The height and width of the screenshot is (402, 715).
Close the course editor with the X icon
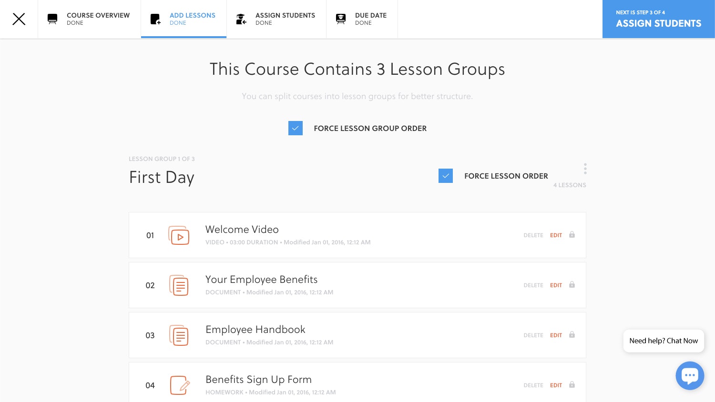click(x=19, y=19)
